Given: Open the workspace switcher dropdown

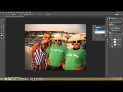Looking at the screenshot, I should pos(119,14).
